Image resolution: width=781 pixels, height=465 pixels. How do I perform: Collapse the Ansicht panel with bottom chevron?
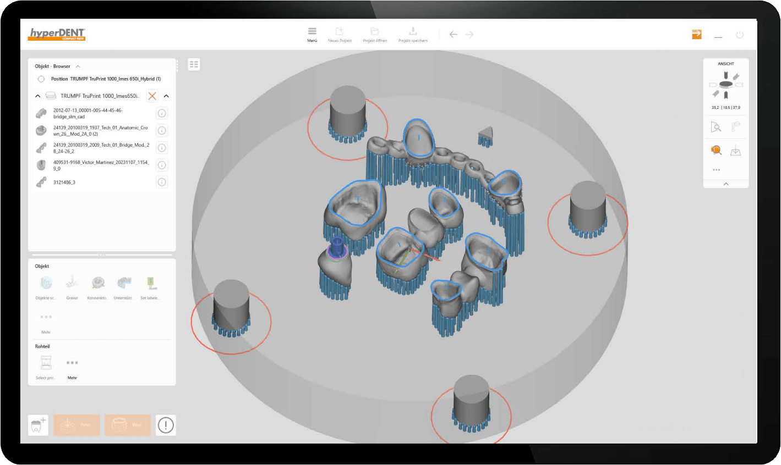tap(725, 184)
